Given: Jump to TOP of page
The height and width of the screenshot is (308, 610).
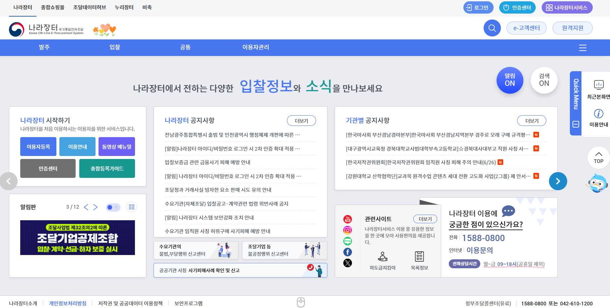Looking at the screenshot, I should [x=598, y=158].
